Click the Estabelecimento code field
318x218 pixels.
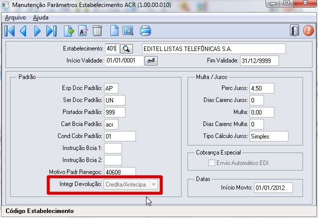coord(112,48)
